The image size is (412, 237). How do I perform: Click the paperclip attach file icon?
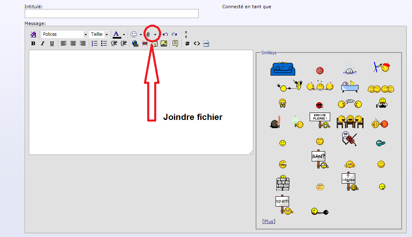(x=148, y=35)
